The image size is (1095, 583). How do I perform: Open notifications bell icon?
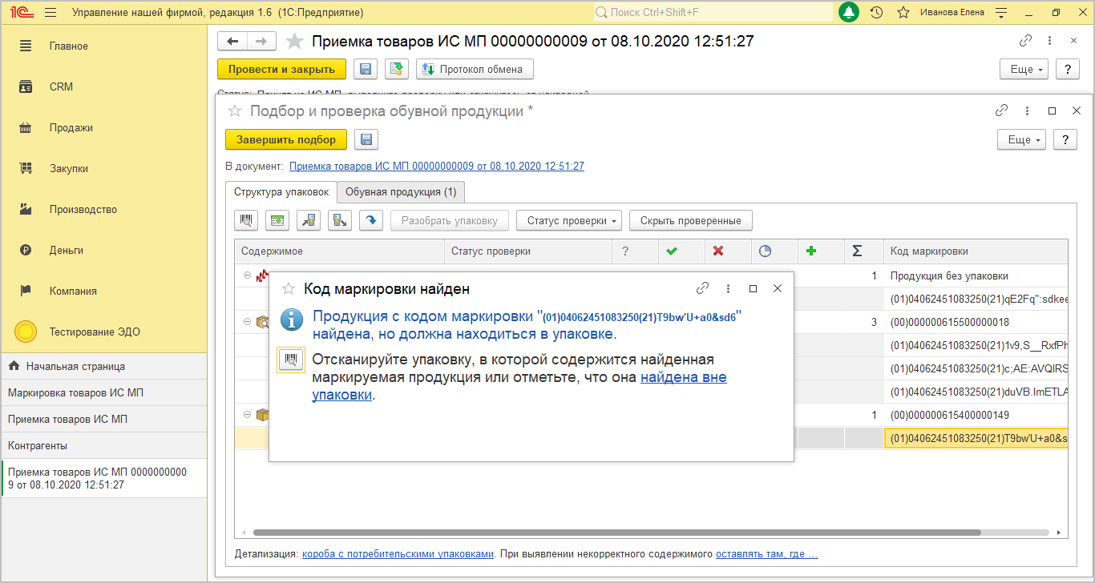[x=849, y=12]
